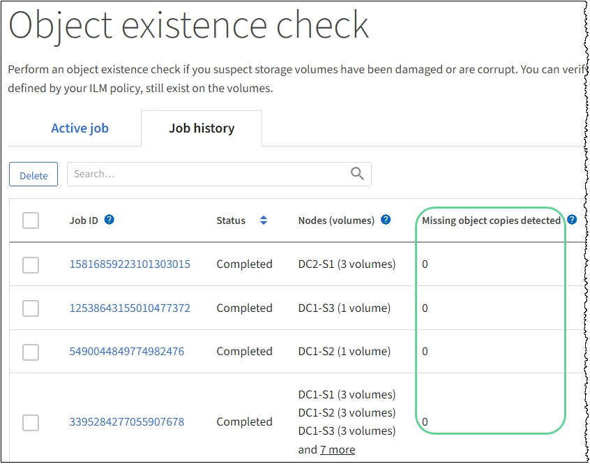This screenshot has width=590, height=464.
Task: Expand the '7 more' nodes list
Action: pyautogui.click(x=338, y=449)
